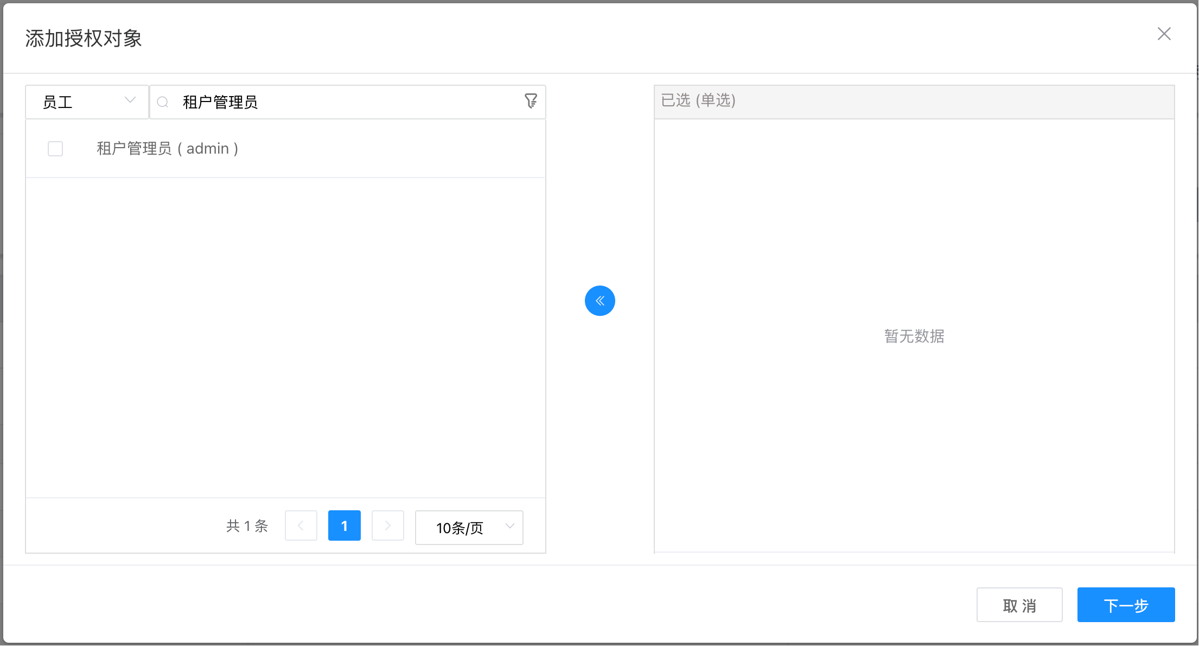Click the 添加授权对象 dialog title

point(84,39)
